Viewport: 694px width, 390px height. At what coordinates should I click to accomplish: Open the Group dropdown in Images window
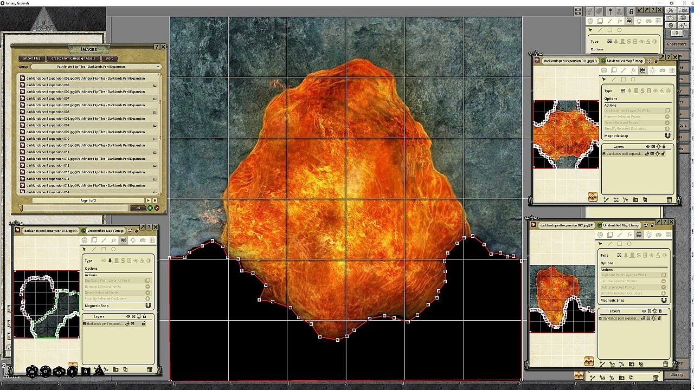click(96, 67)
